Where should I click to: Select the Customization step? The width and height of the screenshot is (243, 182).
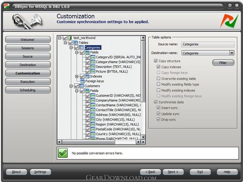click(x=28, y=73)
